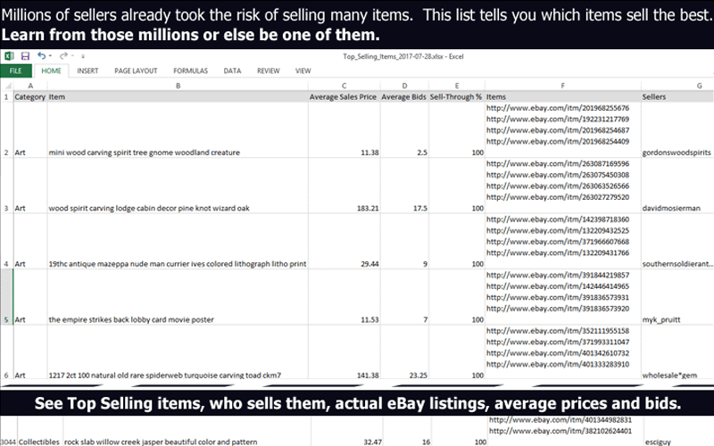Open the INSERT ribbon tab
The height and width of the screenshot is (446, 714).
pyautogui.click(x=87, y=71)
